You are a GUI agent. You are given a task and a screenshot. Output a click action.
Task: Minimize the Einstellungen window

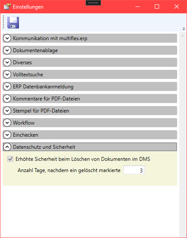tap(138, 6)
